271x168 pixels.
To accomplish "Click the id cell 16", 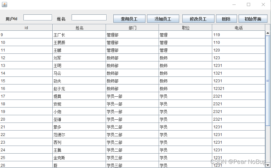I will click(x=26, y=89).
